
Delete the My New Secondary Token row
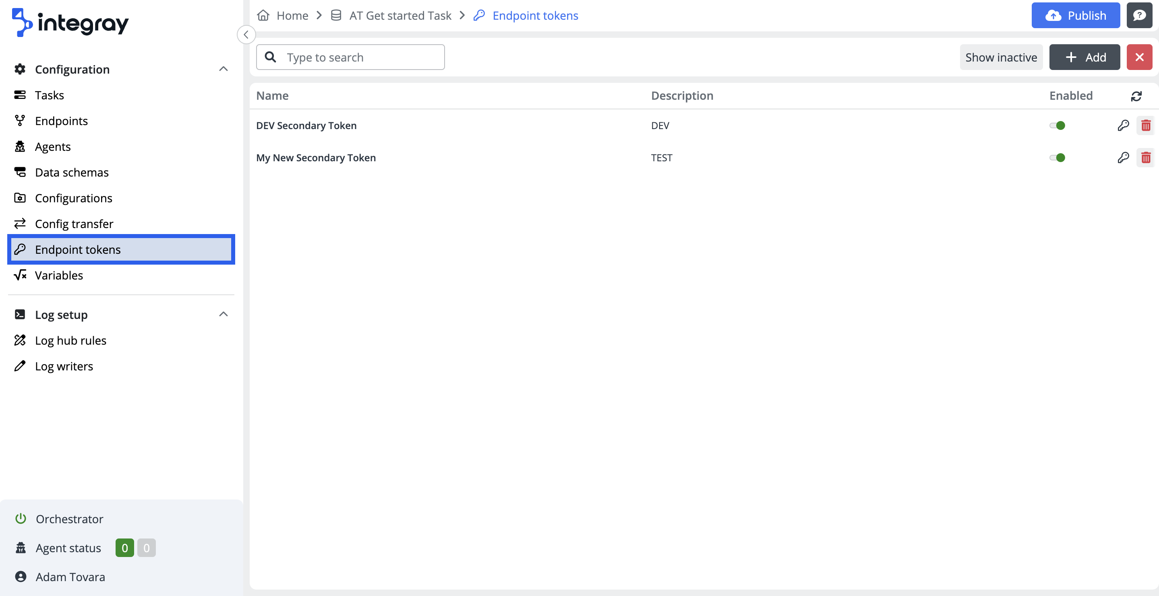click(x=1145, y=158)
